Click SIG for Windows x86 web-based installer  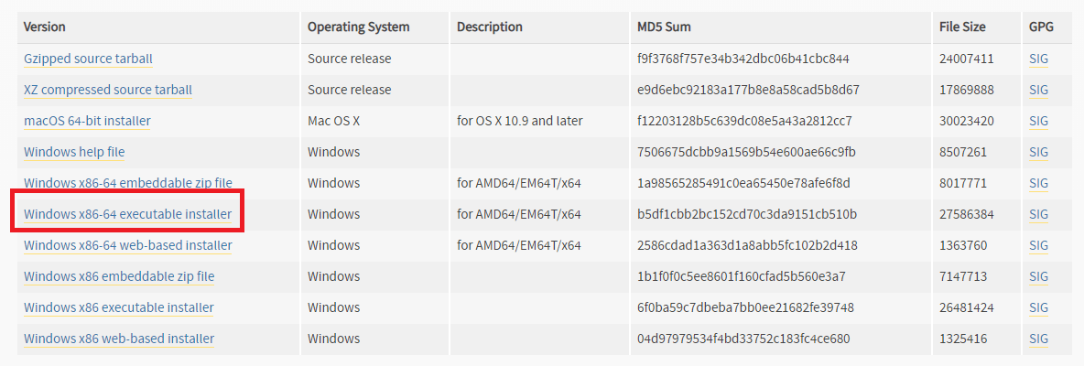click(x=1038, y=339)
